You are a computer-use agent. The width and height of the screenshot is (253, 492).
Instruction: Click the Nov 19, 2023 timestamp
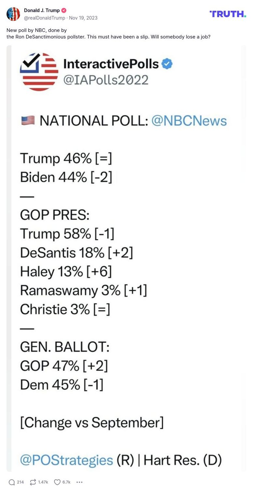83,18
